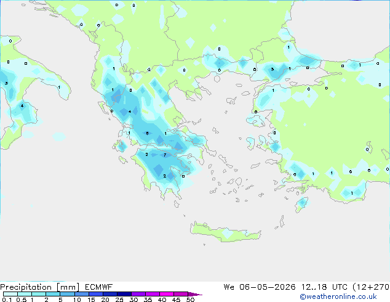Screen dimensions: 390x302
Task: Click the ECMWF model label
Action: coord(99,287)
